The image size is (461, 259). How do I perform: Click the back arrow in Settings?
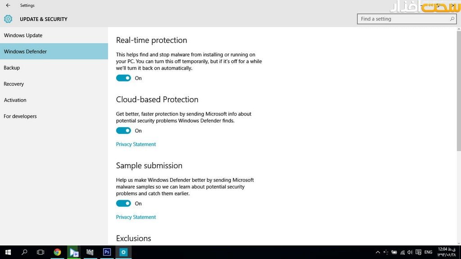point(8,5)
